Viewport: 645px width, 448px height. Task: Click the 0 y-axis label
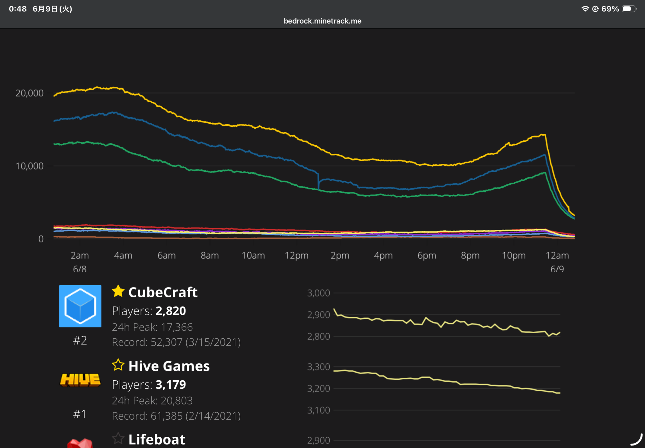tap(41, 239)
